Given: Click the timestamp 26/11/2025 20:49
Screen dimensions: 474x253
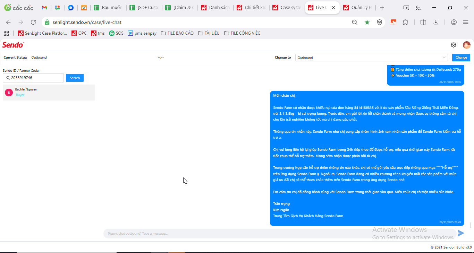Looking at the screenshot, I should pyautogui.click(x=450, y=222).
